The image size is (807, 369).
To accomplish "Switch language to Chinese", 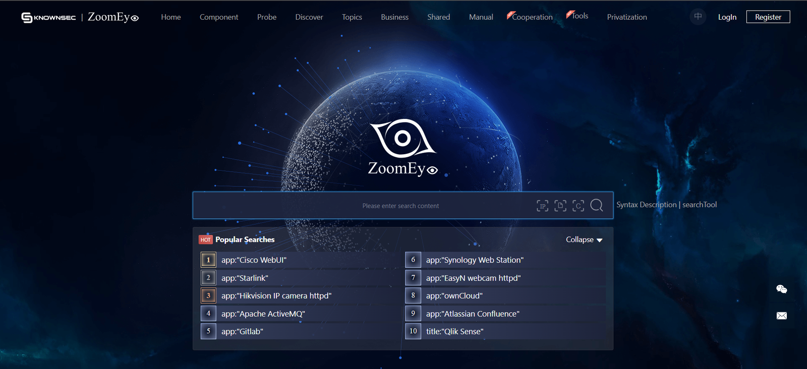I will 698,17.
